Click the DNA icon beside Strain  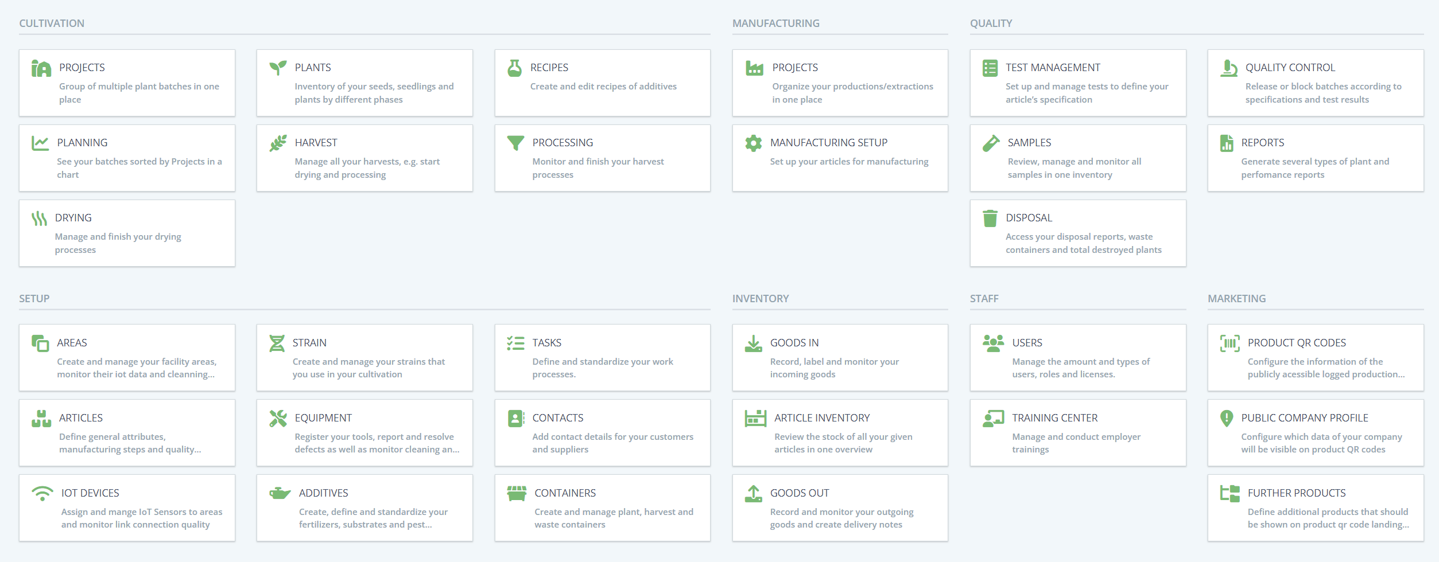(277, 343)
